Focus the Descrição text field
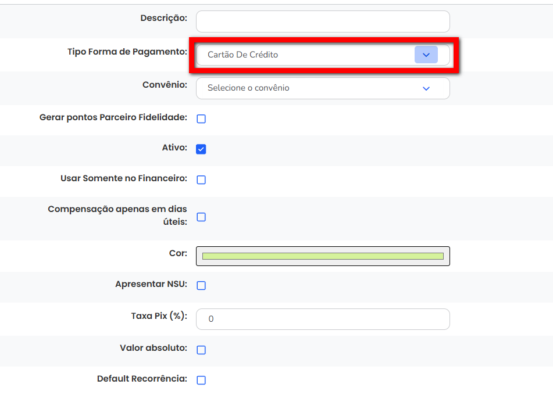Image resolution: width=553 pixels, height=406 pixels. (323, 21)
